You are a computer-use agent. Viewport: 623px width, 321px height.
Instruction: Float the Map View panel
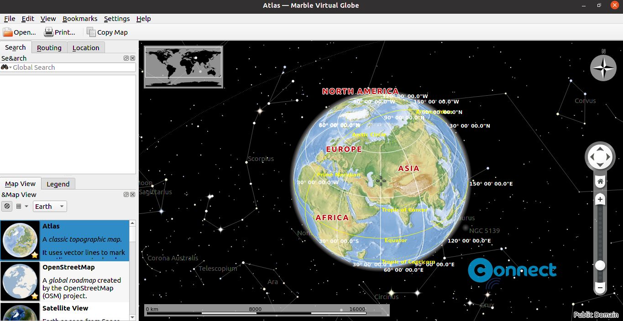126,195
